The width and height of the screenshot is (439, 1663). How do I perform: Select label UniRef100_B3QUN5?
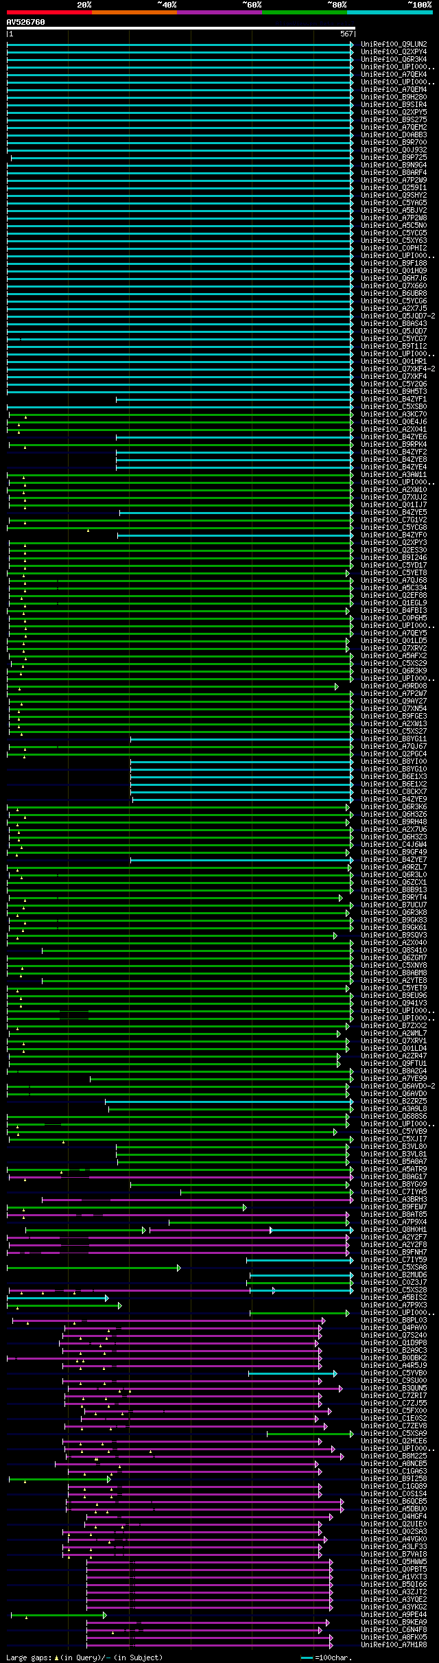tap(394, 1388)
